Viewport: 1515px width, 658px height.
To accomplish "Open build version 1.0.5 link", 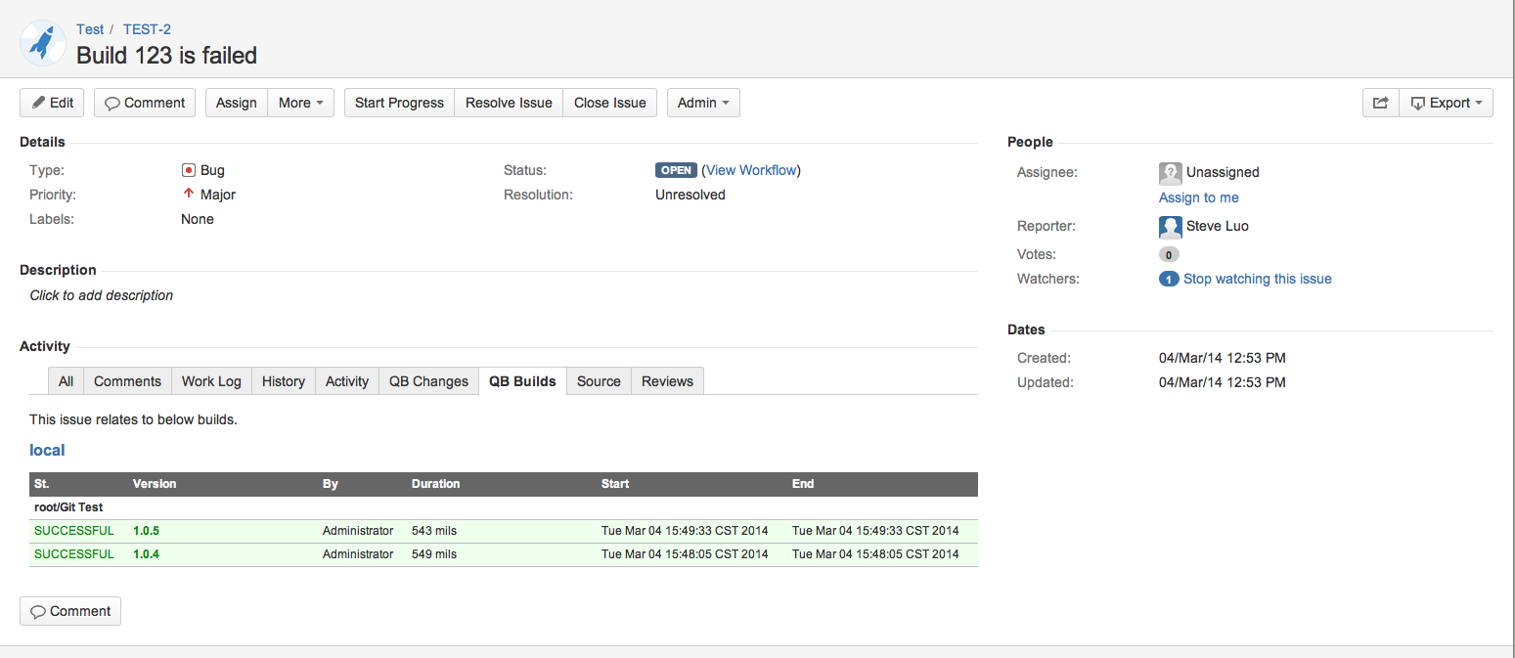I will pos(146,531).
